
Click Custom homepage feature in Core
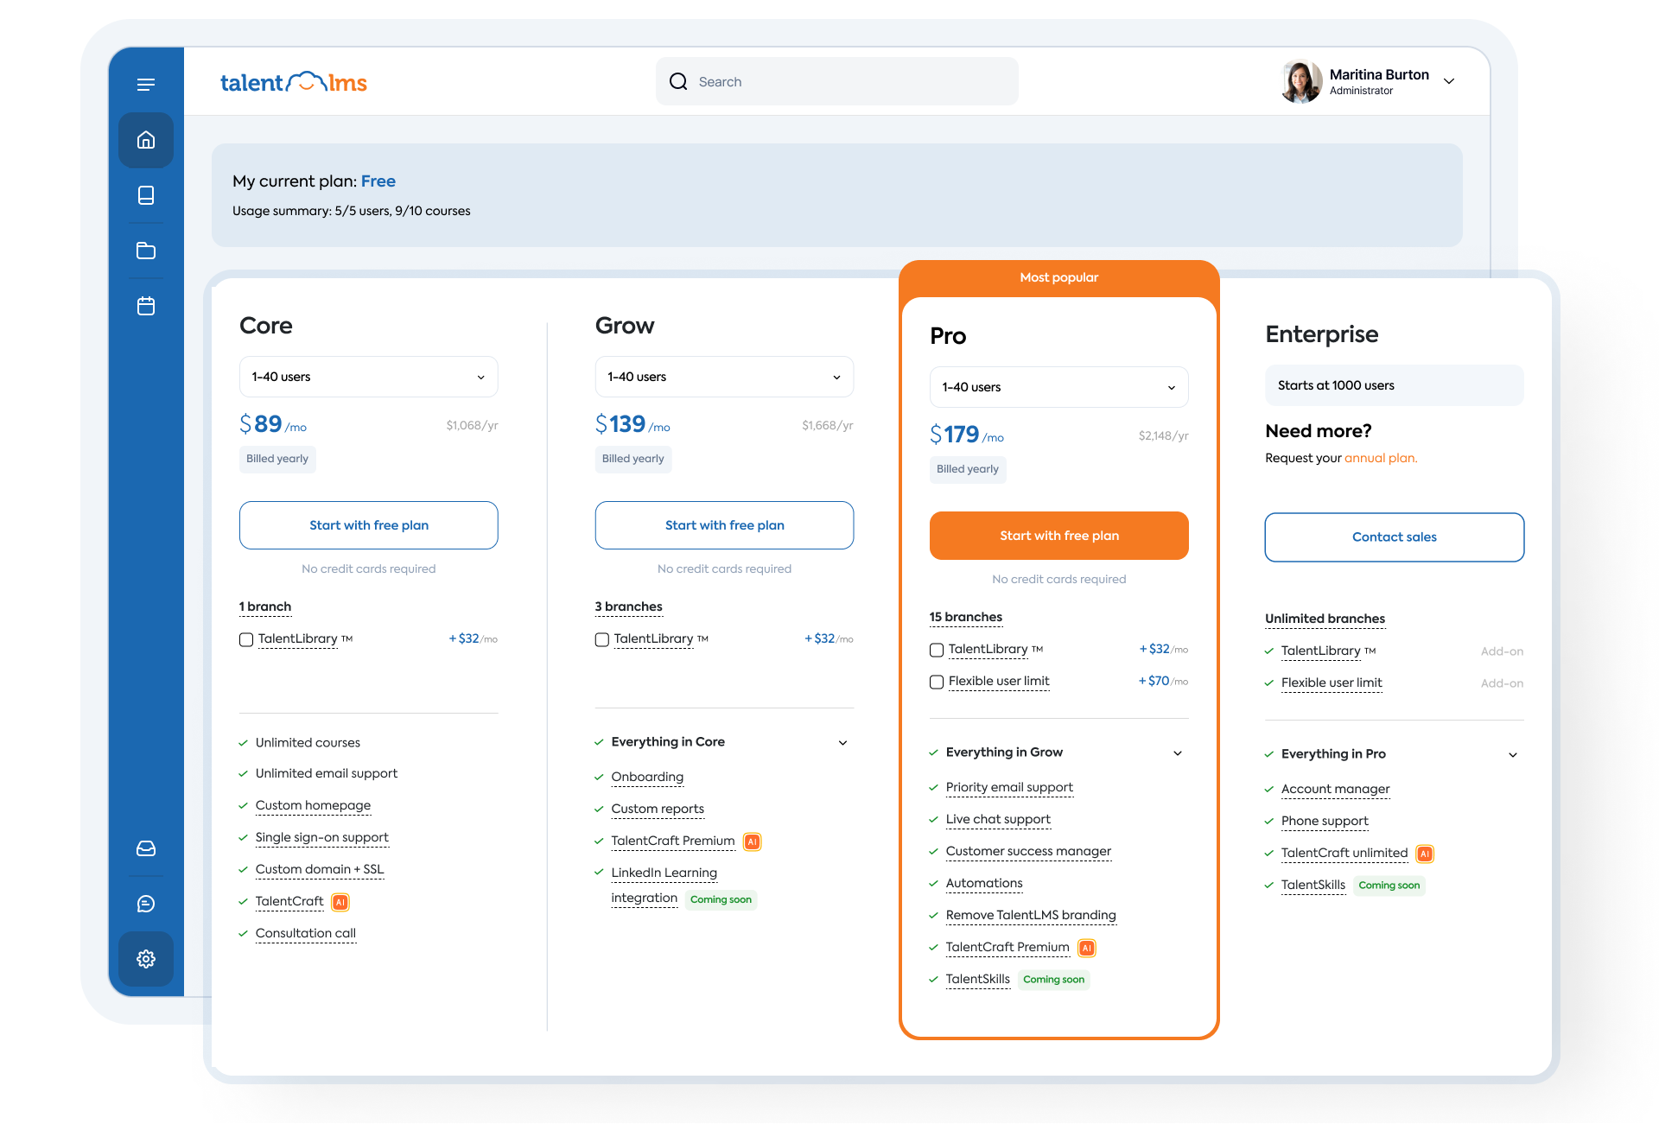tap(313, 805)
